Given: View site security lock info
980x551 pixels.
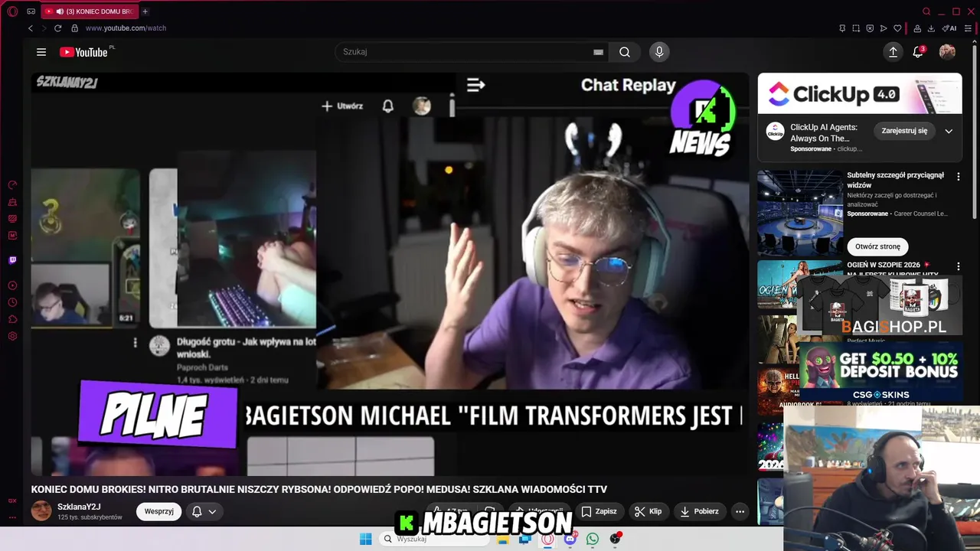Looking at the screenshot, I should click(74, 28).
